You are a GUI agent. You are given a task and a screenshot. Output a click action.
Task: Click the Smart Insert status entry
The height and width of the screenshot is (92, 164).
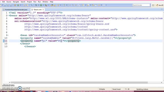[116, 89]
